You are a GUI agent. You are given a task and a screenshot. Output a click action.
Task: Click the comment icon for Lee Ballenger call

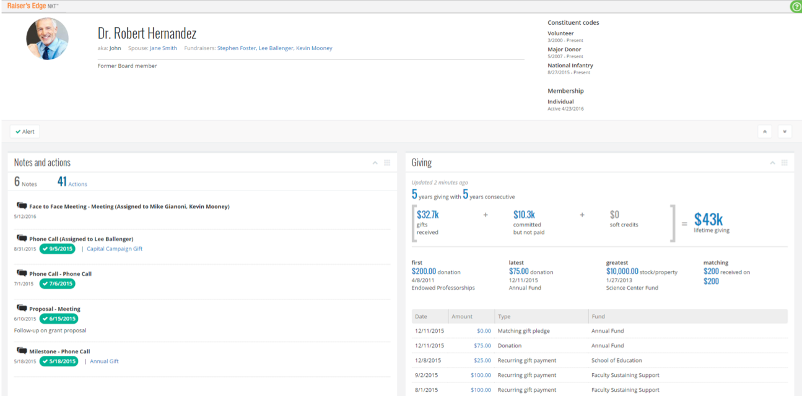pos(22,238)
